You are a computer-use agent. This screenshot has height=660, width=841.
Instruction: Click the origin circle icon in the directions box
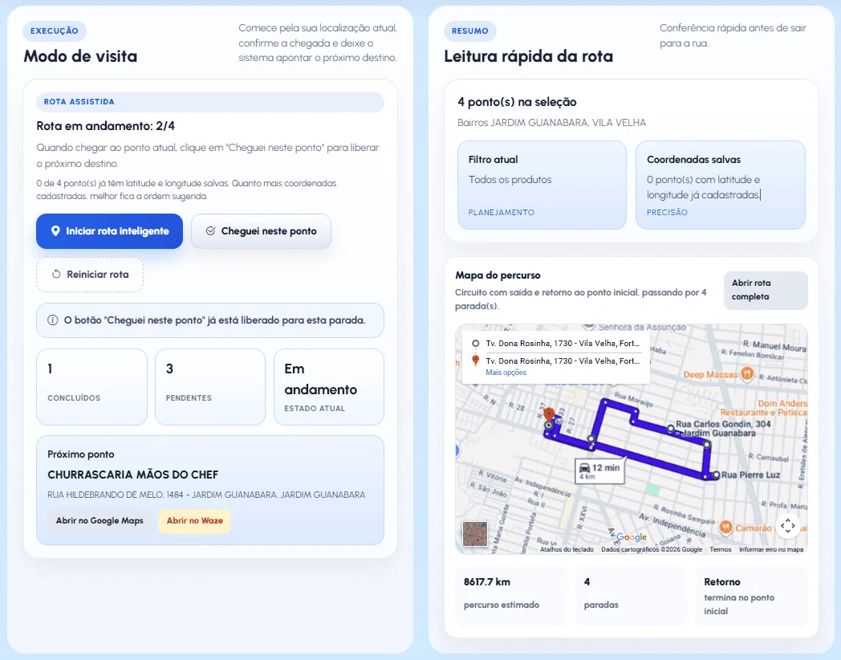[x=475, y=344]
